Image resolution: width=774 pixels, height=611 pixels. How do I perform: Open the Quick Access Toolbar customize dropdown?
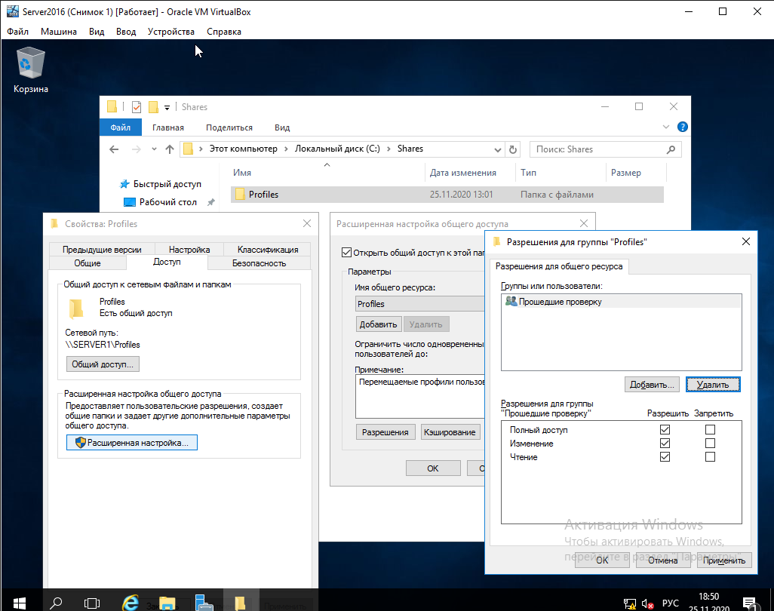click(x=167, y=107)
